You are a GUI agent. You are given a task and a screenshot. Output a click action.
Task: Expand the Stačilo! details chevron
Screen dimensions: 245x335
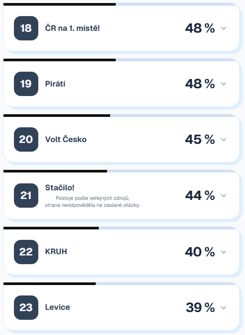[224, 196]
